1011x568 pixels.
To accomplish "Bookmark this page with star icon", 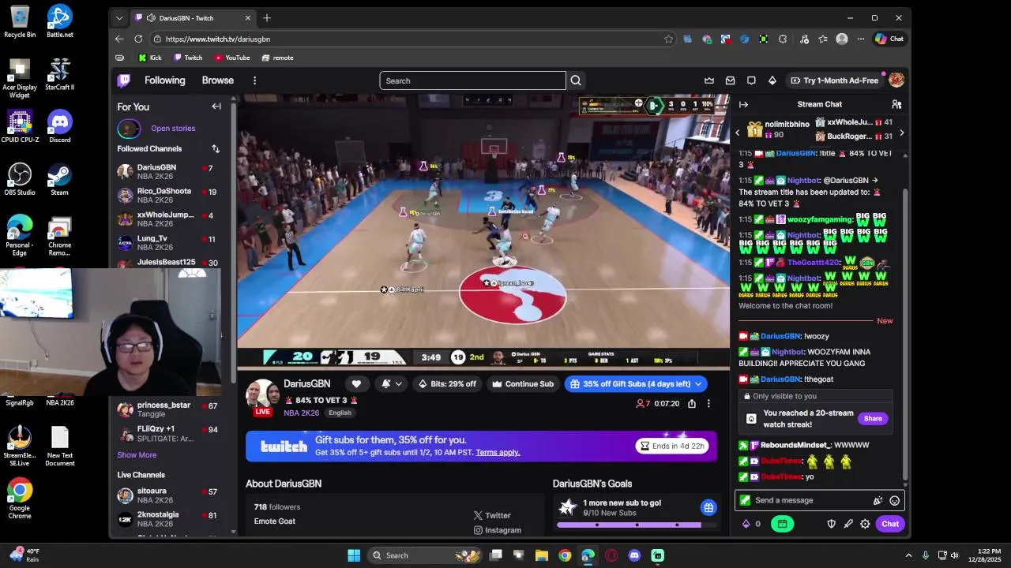I will [x=669, y=39].
